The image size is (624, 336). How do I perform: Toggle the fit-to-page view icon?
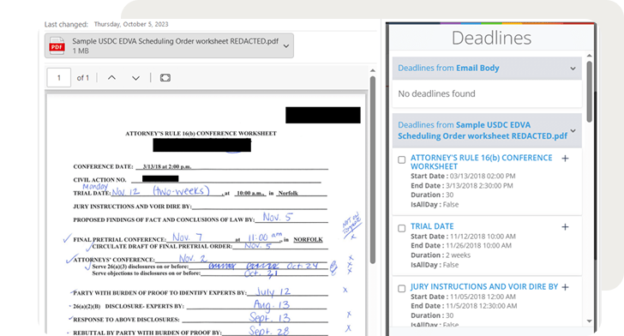click(165, 78)
